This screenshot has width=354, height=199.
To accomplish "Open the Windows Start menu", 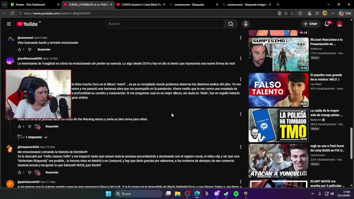I will coord(108,194).
